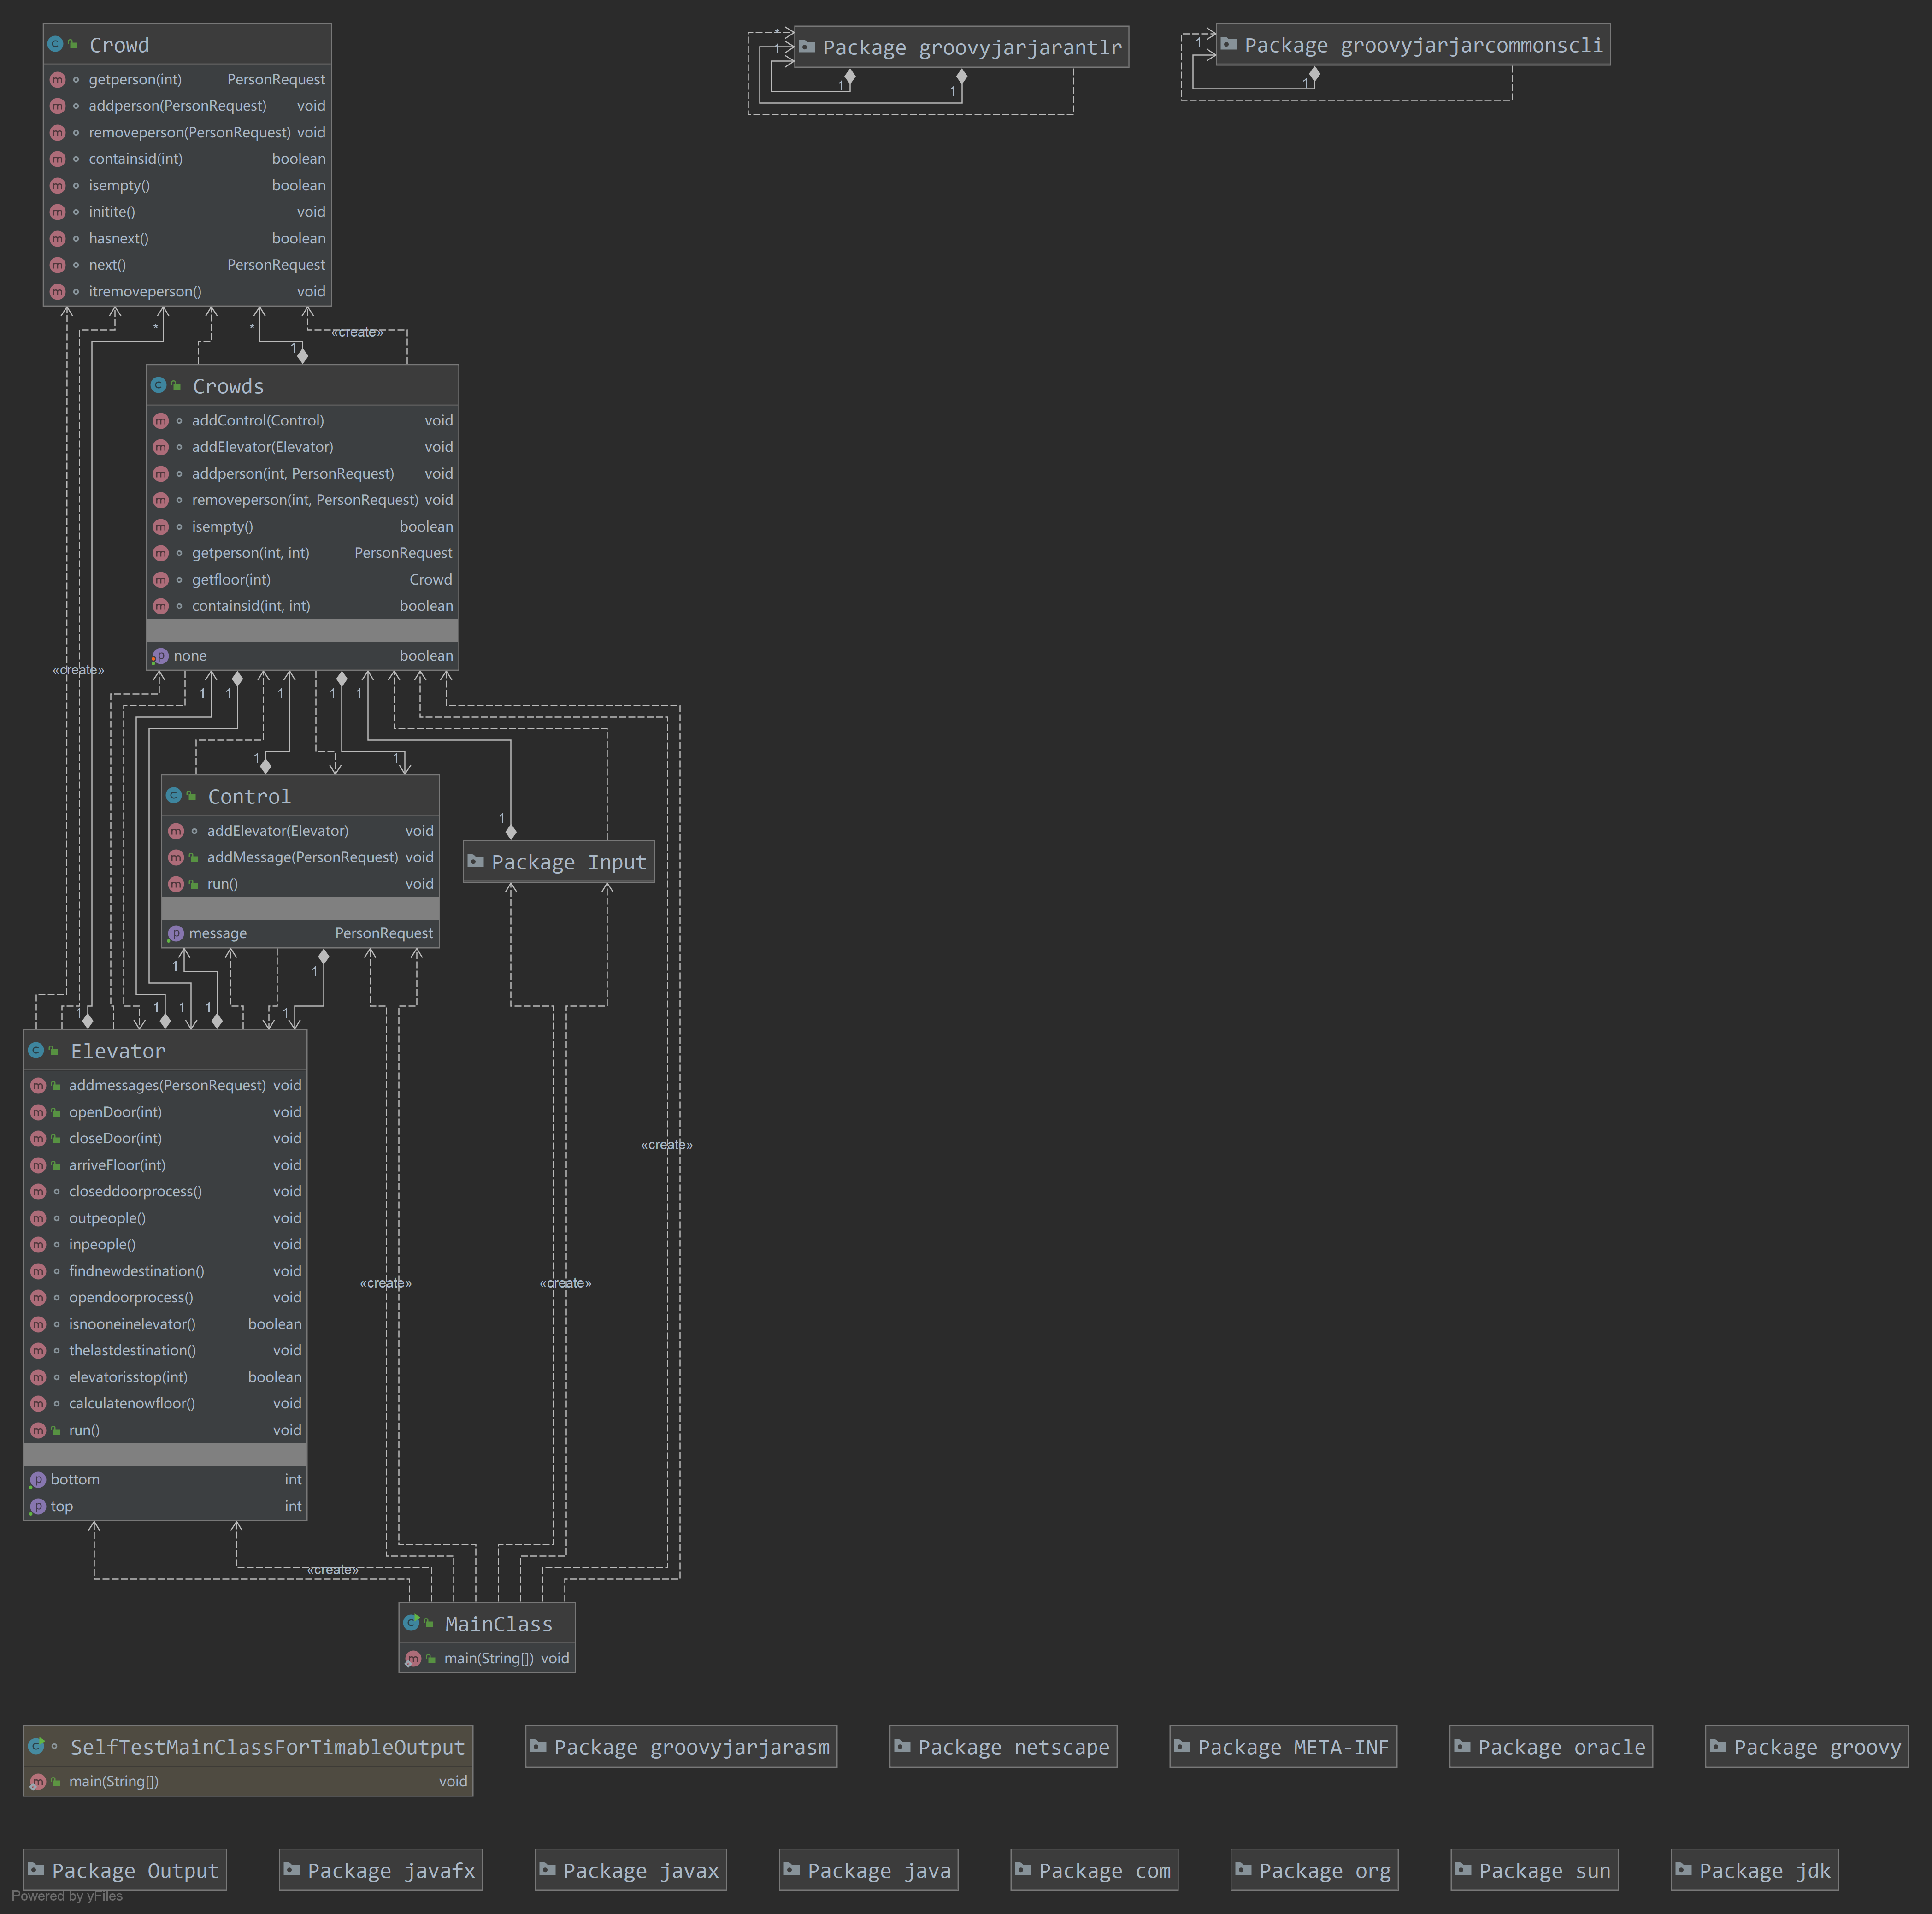Select the Package netscape node
The image size is (1932, 1914).
(x=1002, y=1746)
